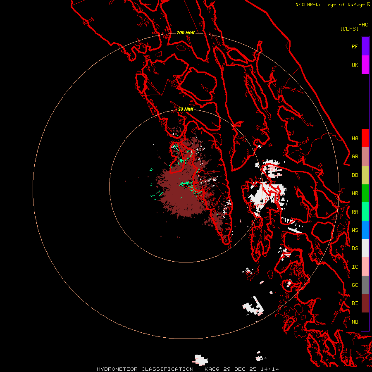The image size is (372, 372).
Task: Click the RA light green legend swatch
Action: [x=365, y=212]
